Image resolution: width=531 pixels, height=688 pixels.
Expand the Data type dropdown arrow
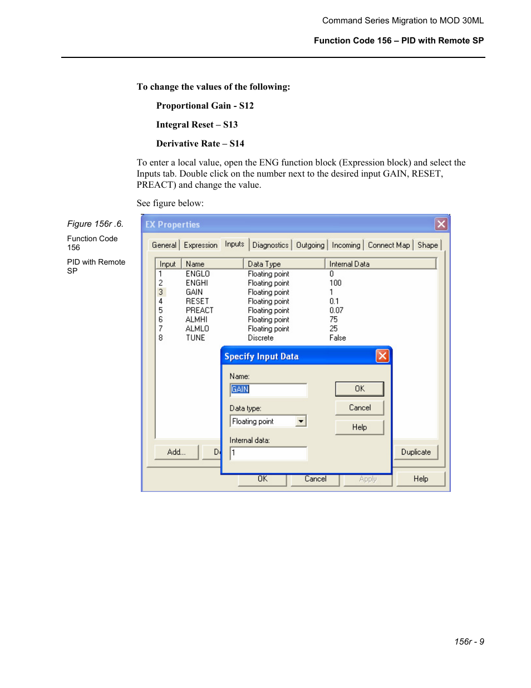(x=301, y=421)
